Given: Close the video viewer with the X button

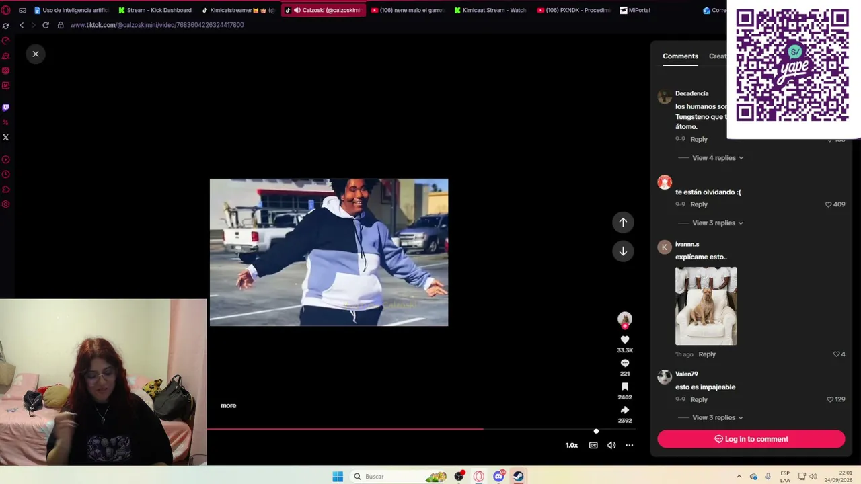Looking at the screenshot, I should tap(36, 54).
